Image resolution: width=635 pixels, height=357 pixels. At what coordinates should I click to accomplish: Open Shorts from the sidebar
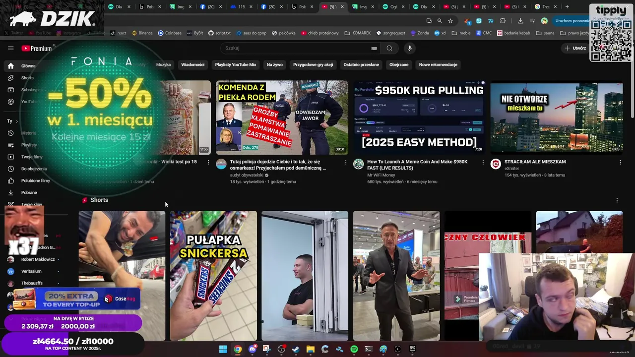27,78
